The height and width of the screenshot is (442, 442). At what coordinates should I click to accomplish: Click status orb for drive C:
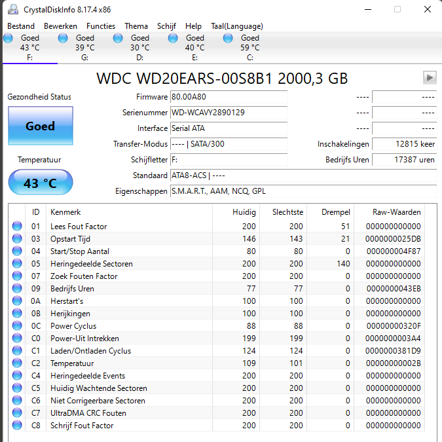click(228, 38)
